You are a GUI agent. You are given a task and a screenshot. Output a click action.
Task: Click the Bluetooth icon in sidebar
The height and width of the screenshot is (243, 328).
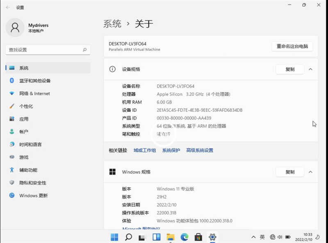click(12, 80)
